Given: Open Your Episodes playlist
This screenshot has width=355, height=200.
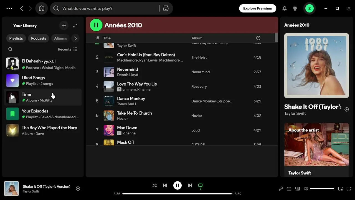Looking at the screenshot, I should (43, 114).
